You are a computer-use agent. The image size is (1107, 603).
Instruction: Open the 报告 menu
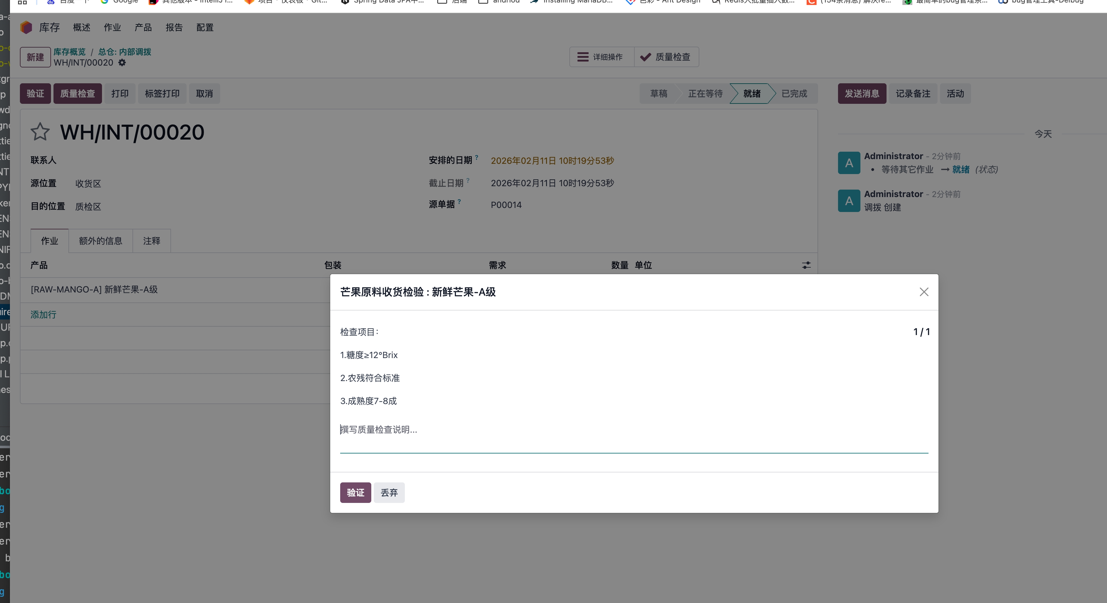coord(174,27)
